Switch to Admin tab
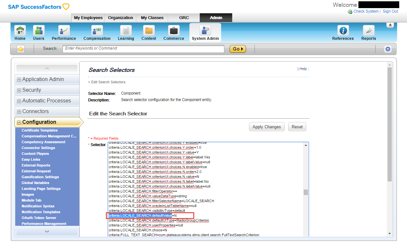The image size is (407, 243). 216,18
